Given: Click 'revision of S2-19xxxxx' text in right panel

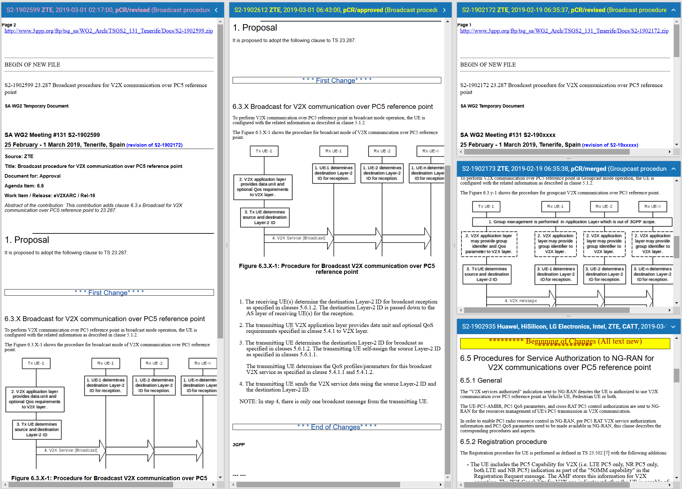Looking at the screenshot, I should (610, 145).
